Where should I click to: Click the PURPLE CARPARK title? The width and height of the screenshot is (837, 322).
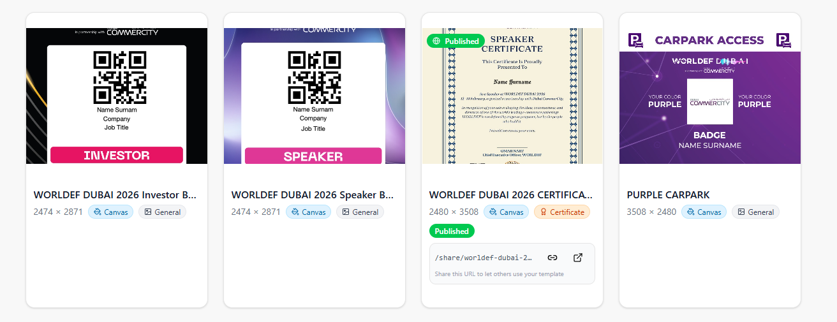coord(669,195)
